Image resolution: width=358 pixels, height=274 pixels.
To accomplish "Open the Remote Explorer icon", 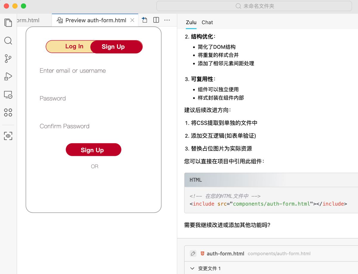I will coord(8,95).
